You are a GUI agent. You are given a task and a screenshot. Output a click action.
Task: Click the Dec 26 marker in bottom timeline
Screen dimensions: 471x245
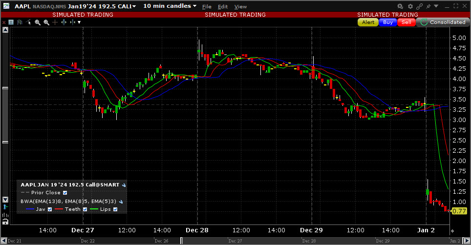point(162,241)
